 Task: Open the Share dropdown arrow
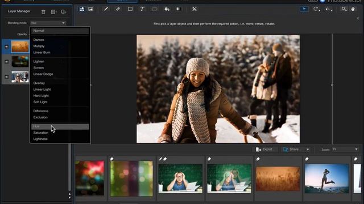pyautogui.click(x=308, y=150)
